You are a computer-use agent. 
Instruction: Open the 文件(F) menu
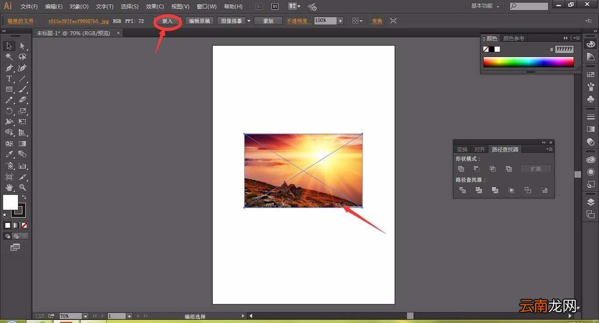click(29, 7)
